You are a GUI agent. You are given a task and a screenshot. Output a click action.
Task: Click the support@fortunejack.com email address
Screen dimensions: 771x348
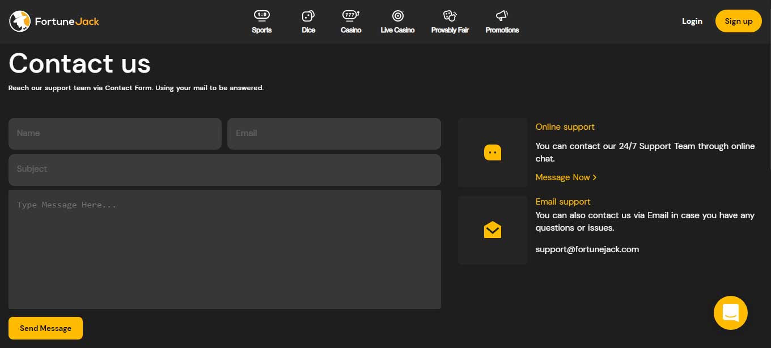click(587, 249)
